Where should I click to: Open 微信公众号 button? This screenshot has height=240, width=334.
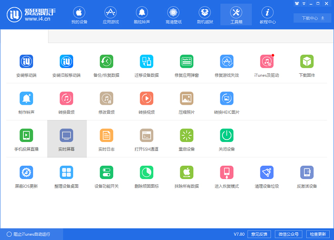point(288,234)
